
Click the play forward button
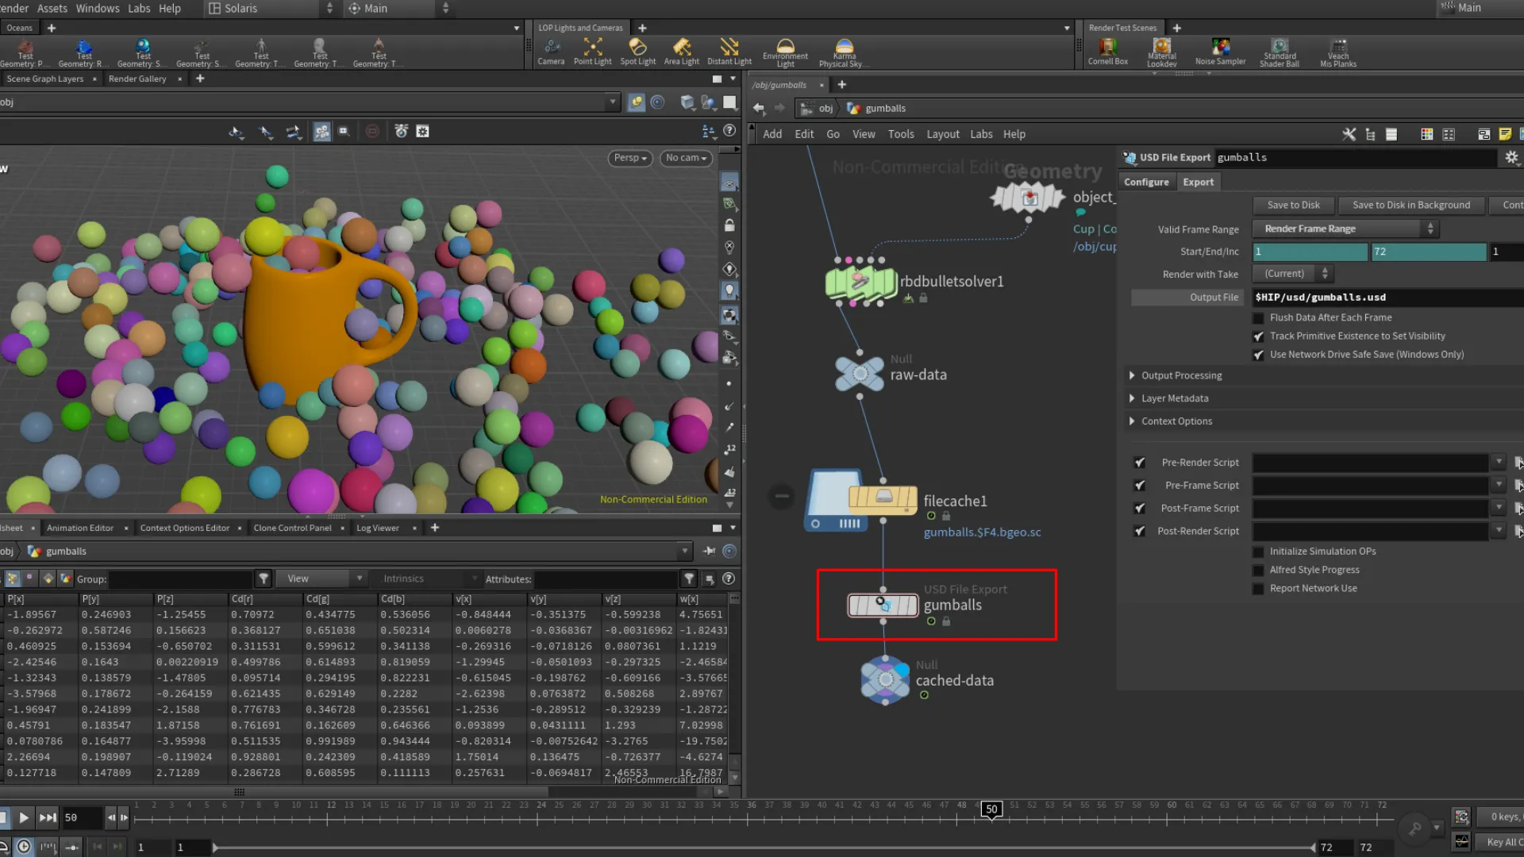coord(24,817)
